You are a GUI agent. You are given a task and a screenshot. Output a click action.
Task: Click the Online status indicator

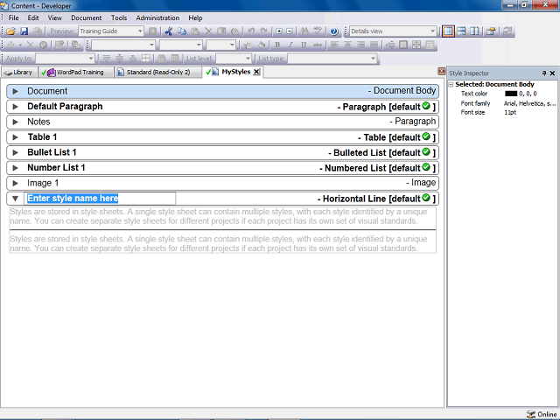[542, 414]
